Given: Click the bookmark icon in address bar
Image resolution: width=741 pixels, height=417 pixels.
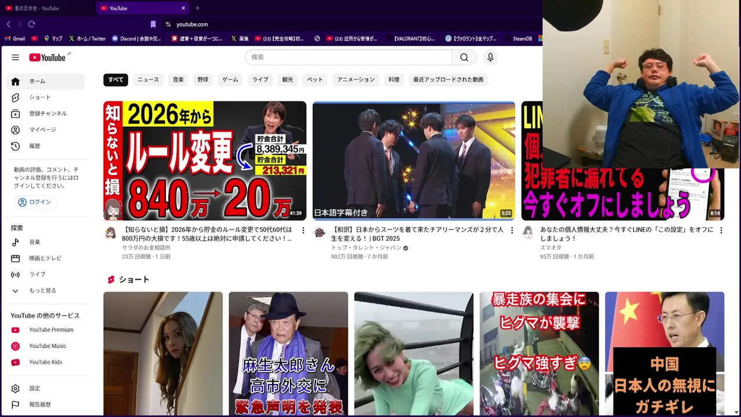Looking at the screenshot, I should coord(153,24).
